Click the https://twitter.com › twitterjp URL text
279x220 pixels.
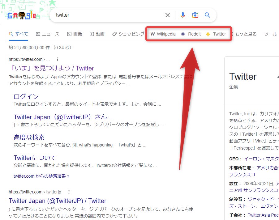point(35,192)
